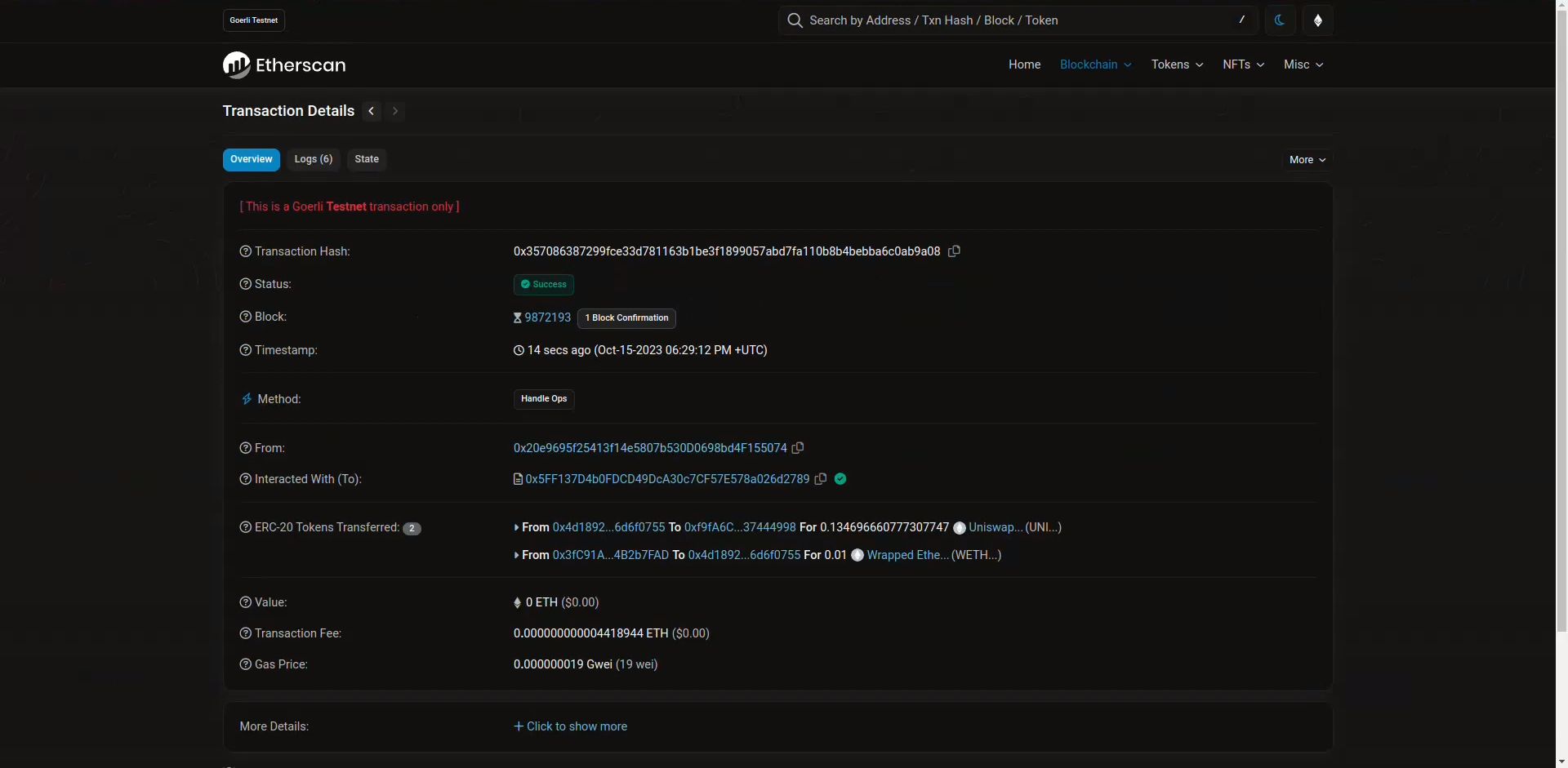Show help icon beside Value

click(245, 602)
